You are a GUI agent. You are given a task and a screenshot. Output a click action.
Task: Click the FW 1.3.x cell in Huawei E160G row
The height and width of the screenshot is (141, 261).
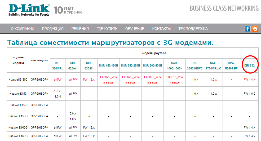[89, 127]
